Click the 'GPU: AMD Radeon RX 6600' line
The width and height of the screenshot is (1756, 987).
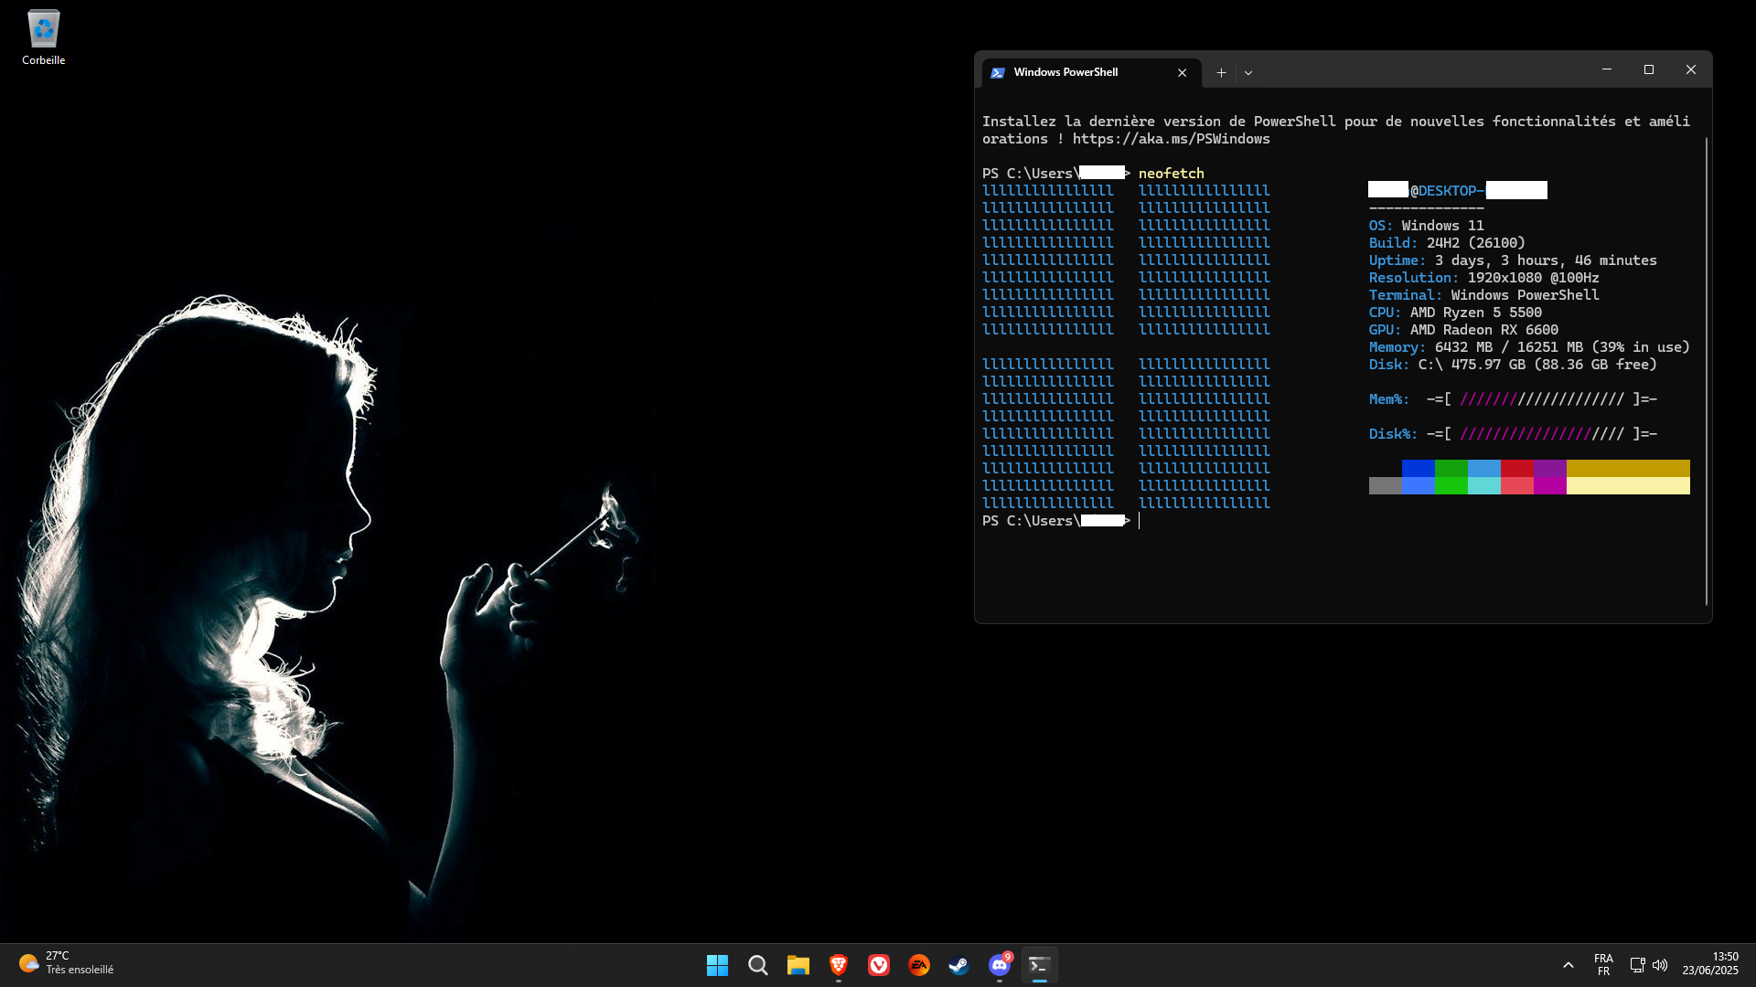[1463, 330]
